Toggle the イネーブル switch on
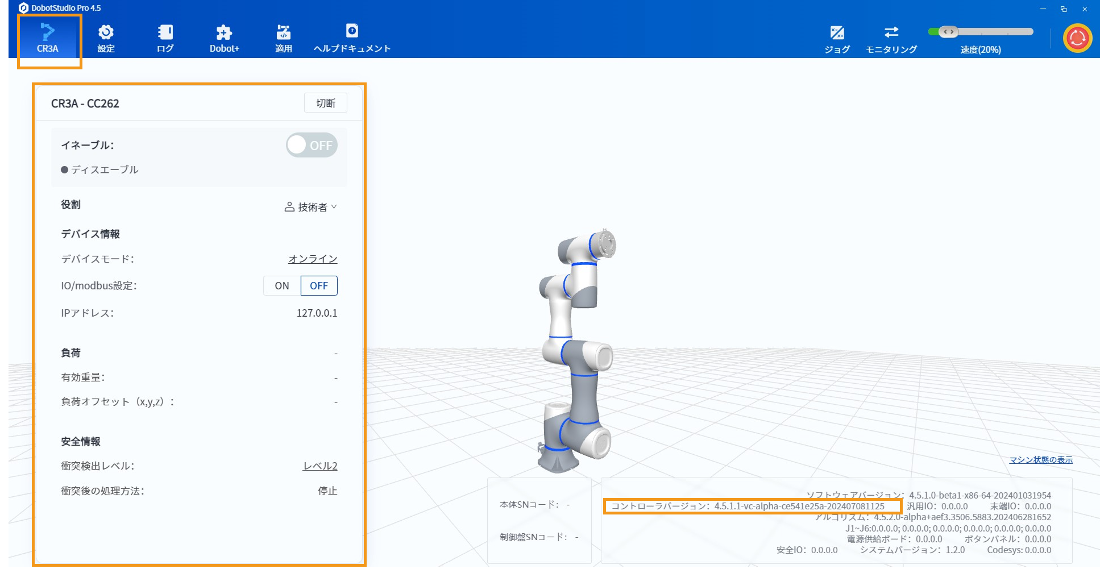Image resolution: width=1100 pixels, height=577 pixels. point(312,146)
